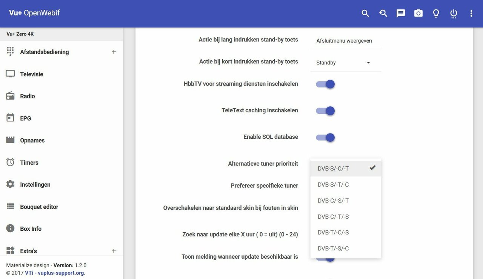Viewport: 483px width, 279px height.
Task: Open the three-dot overflow menu
Action: point(471,13)
